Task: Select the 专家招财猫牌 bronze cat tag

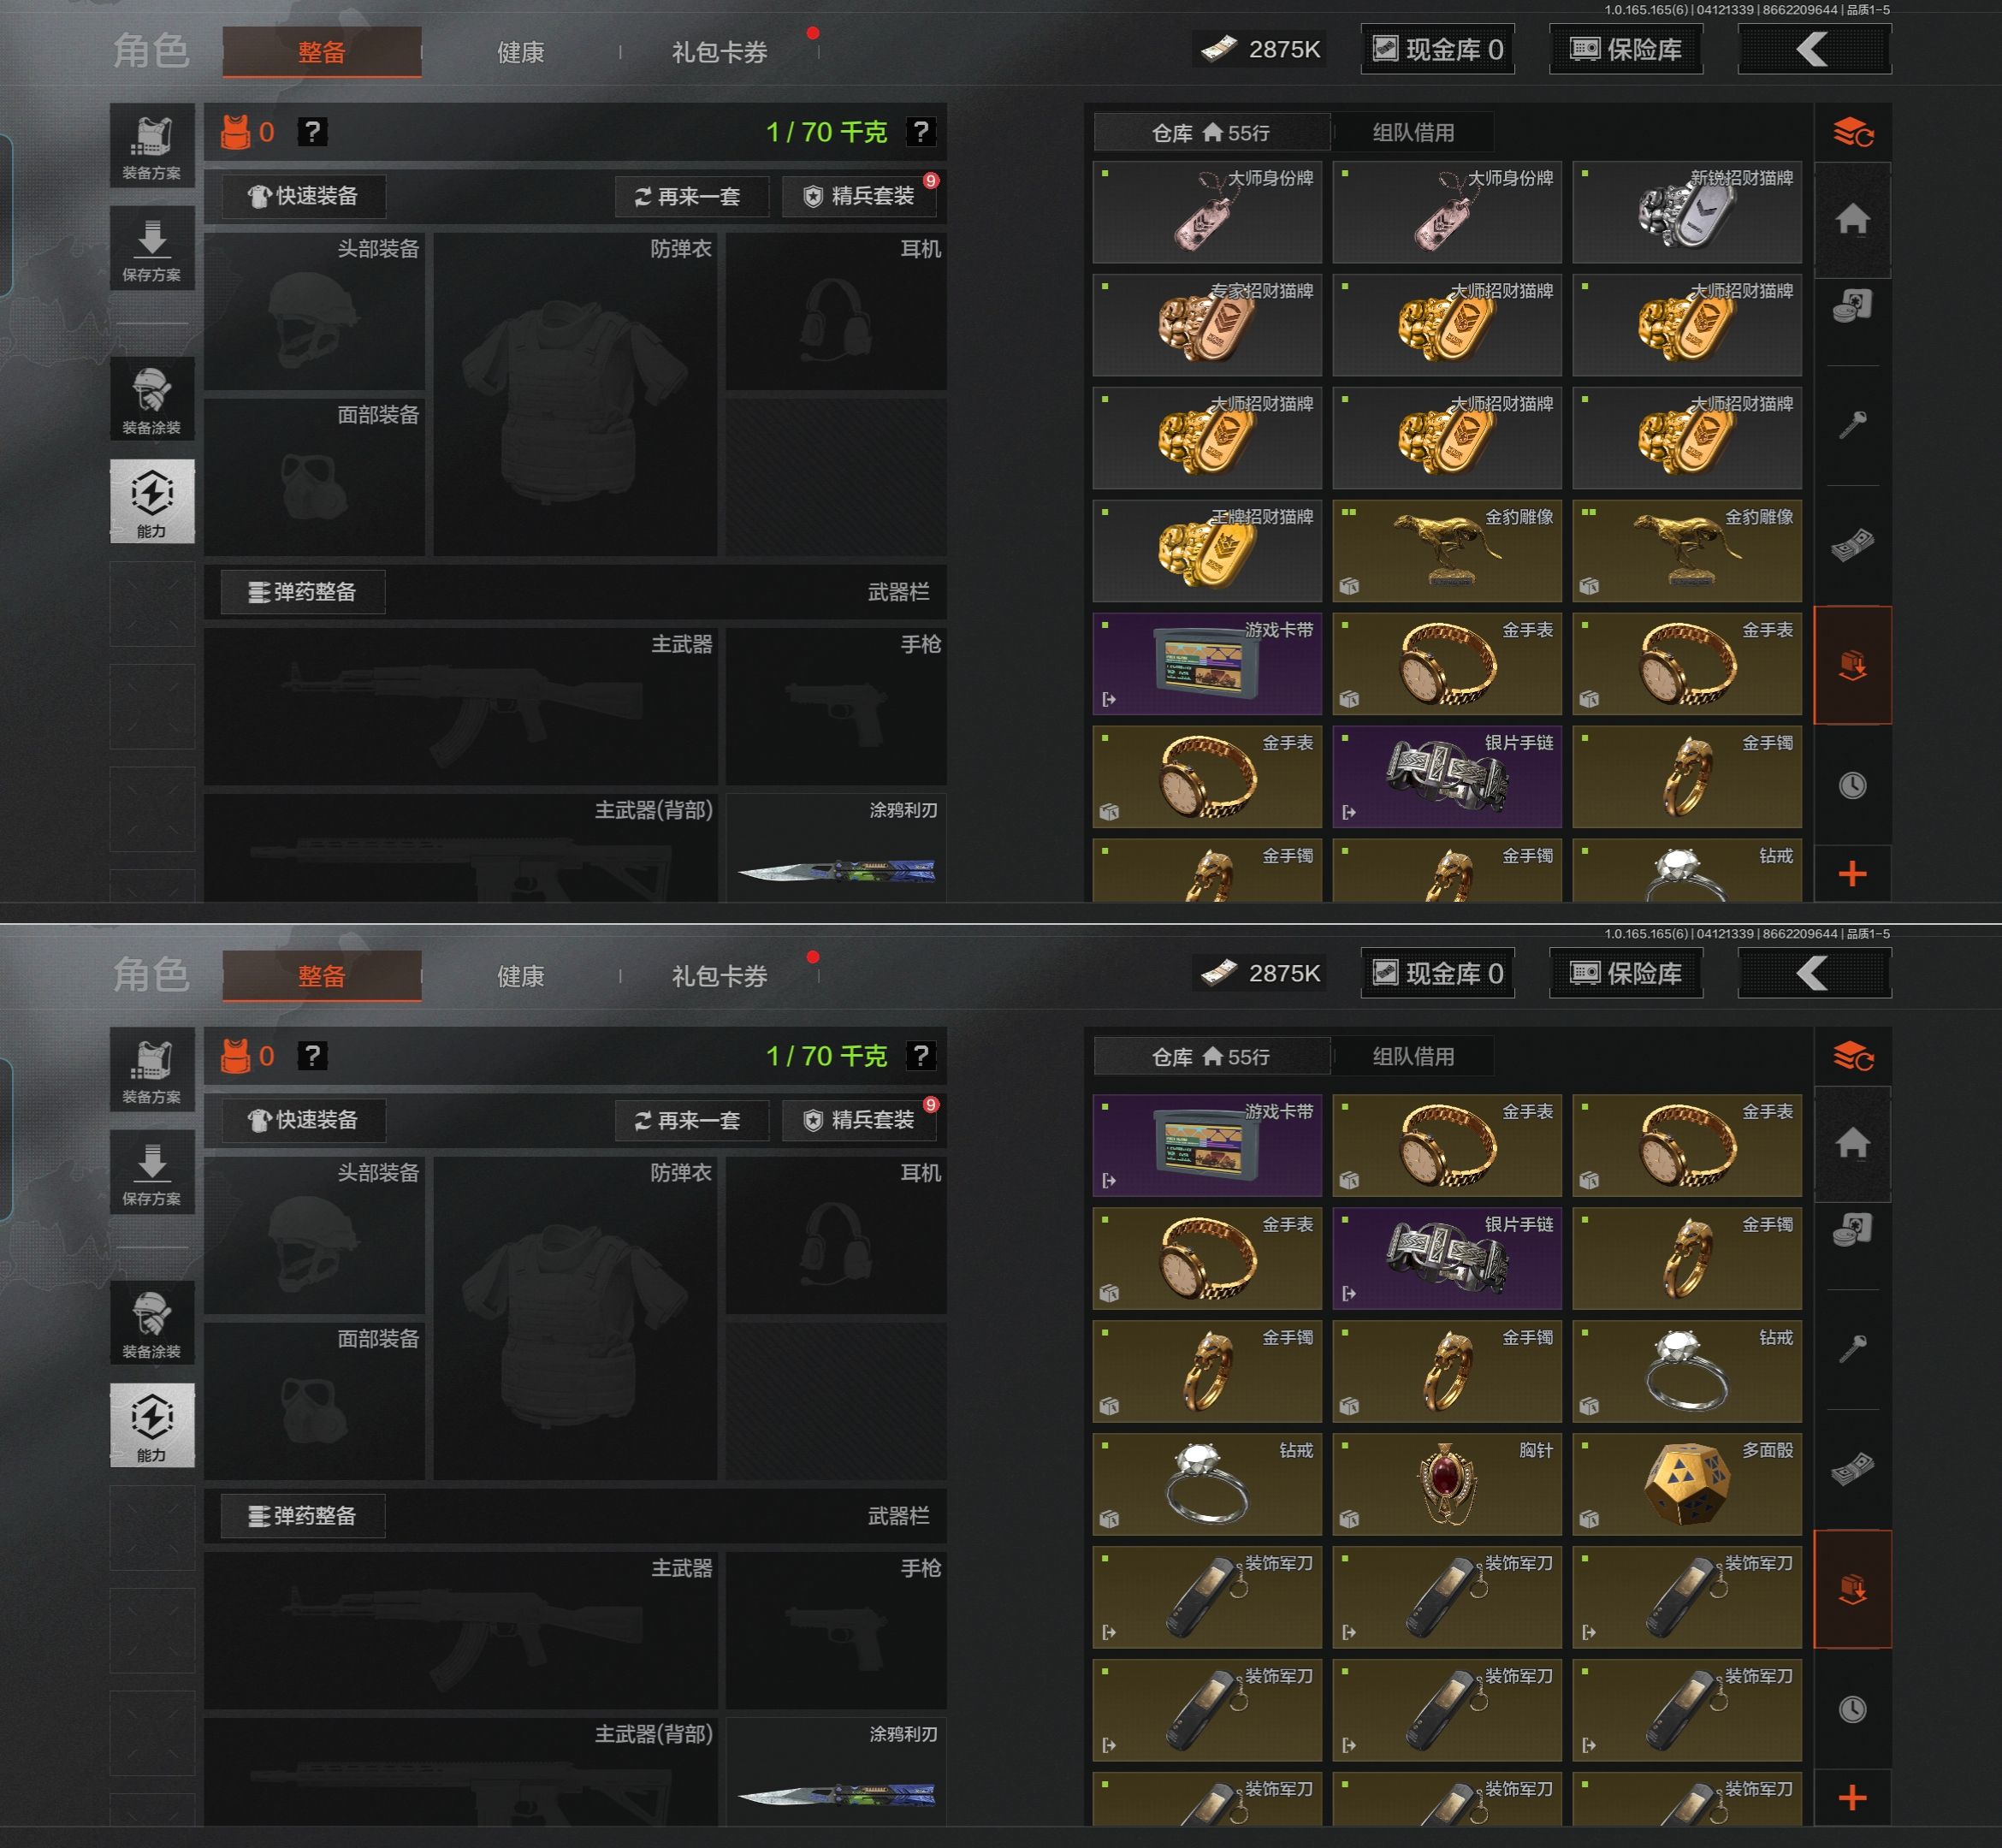Action: point(1207,325)
